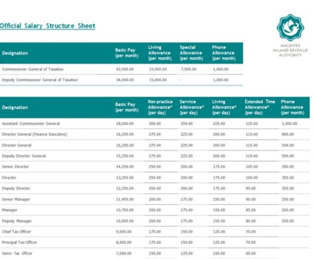Select the Senior Tax Officer designation

[x=17, y=253]
